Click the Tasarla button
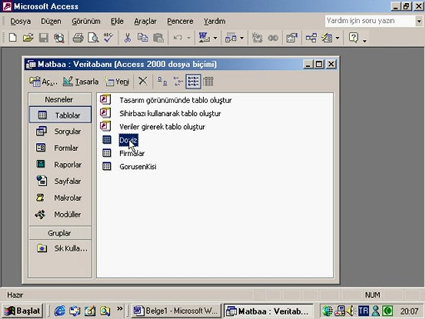This screenshot has width=425, height=319. (x=81, y=81)
